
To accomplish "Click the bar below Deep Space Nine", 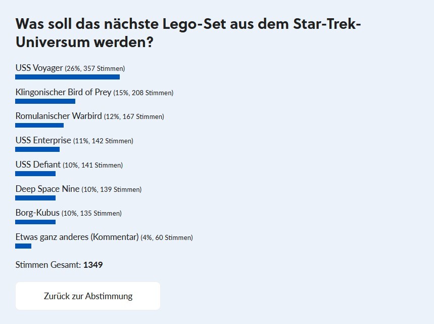I will point(35,198).
